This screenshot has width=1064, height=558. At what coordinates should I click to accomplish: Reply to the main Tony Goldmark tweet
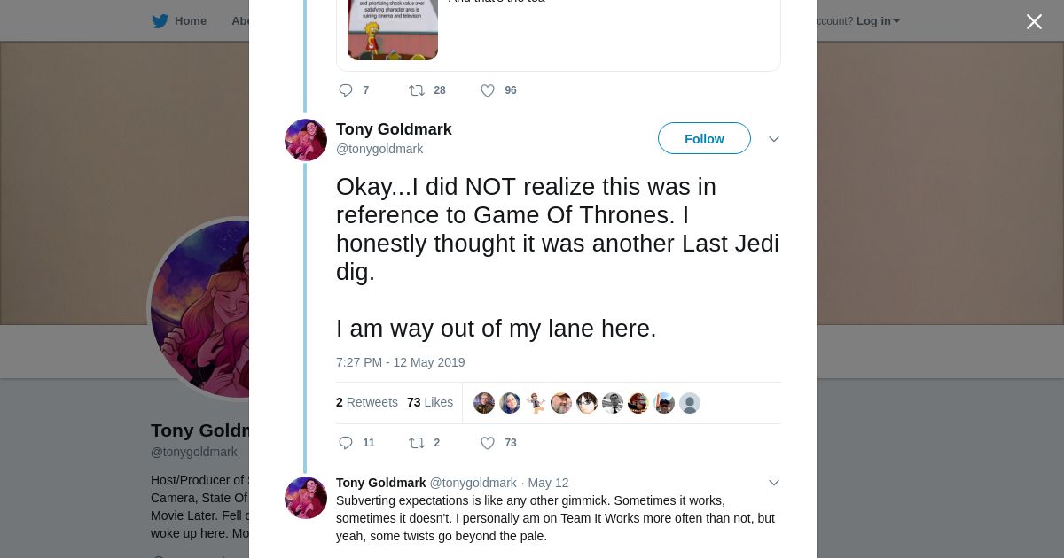pyautogui.click(x=346, y=443)
